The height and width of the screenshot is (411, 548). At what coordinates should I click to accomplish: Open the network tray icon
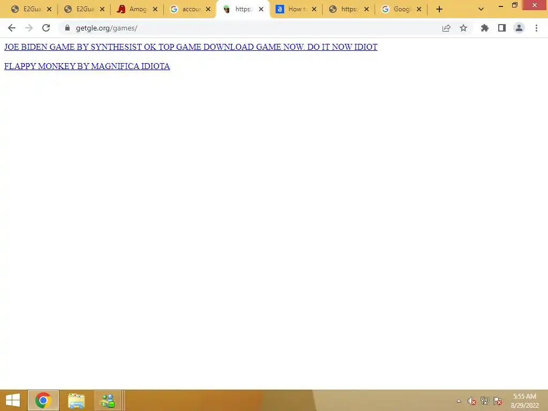pyautogui.click(x=485, y=401)
